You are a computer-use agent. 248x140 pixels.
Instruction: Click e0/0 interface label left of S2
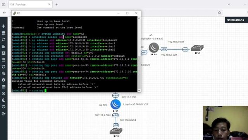pos(185,49)
